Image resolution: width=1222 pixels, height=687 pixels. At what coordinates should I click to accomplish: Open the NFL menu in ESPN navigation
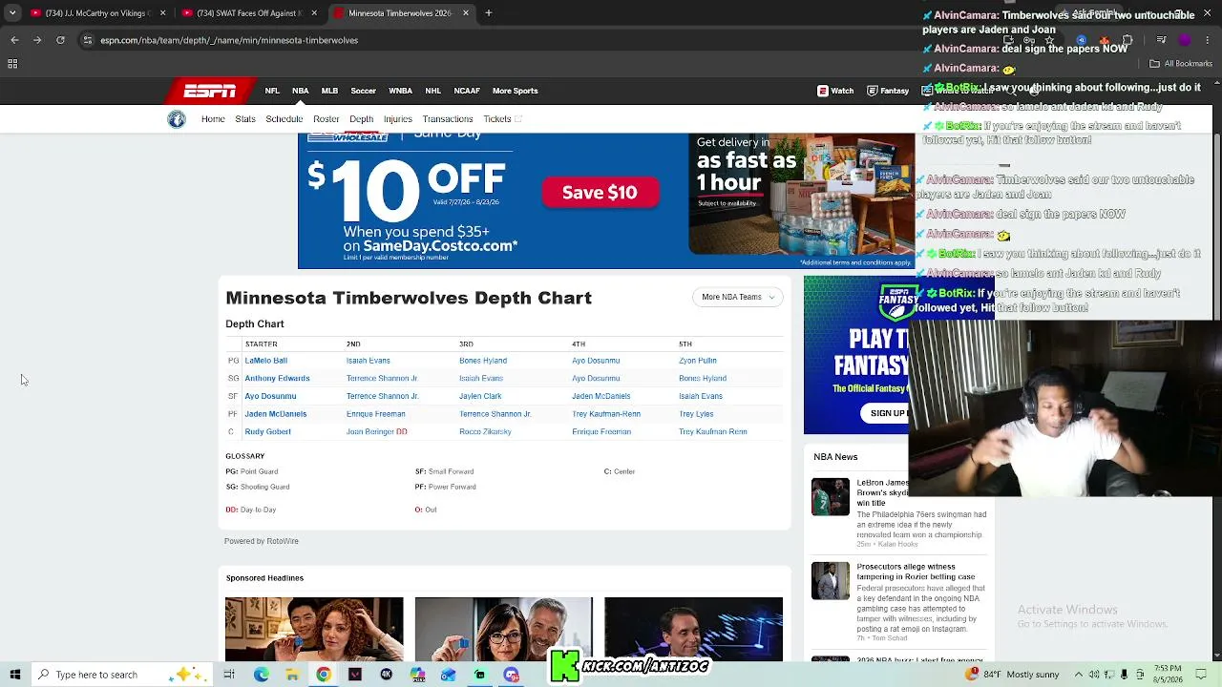pos(272,91)
